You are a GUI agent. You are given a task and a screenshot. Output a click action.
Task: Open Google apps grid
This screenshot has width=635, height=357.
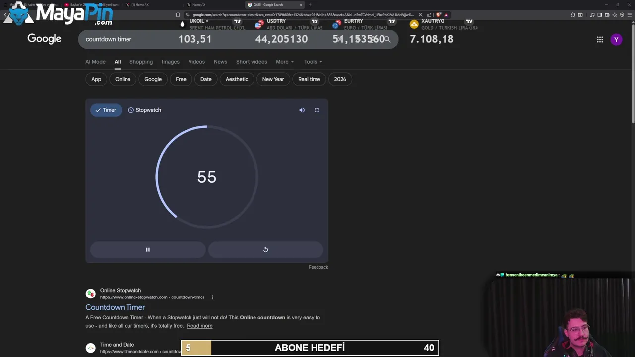pyautogui.click(x=600, y=39)
